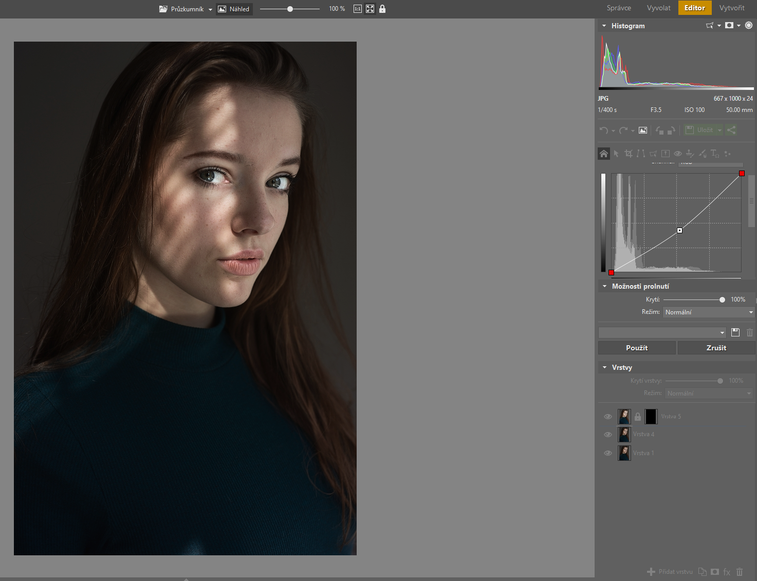The height and width of the screenshot is (581, 757).
Task: Collapse the Vrstvy panel section
Action: (604, 368)
